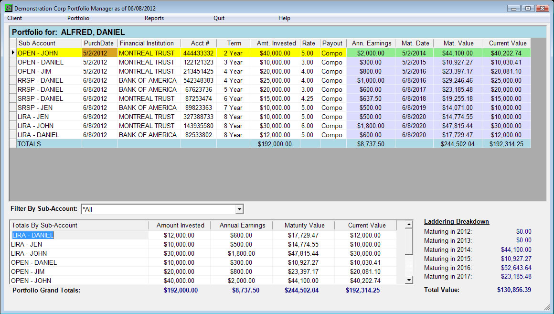The height and width of the screenshot is (314, 554).
Task: Click the $40,202.74 current value in grid
Action: [x=506, y=53]
